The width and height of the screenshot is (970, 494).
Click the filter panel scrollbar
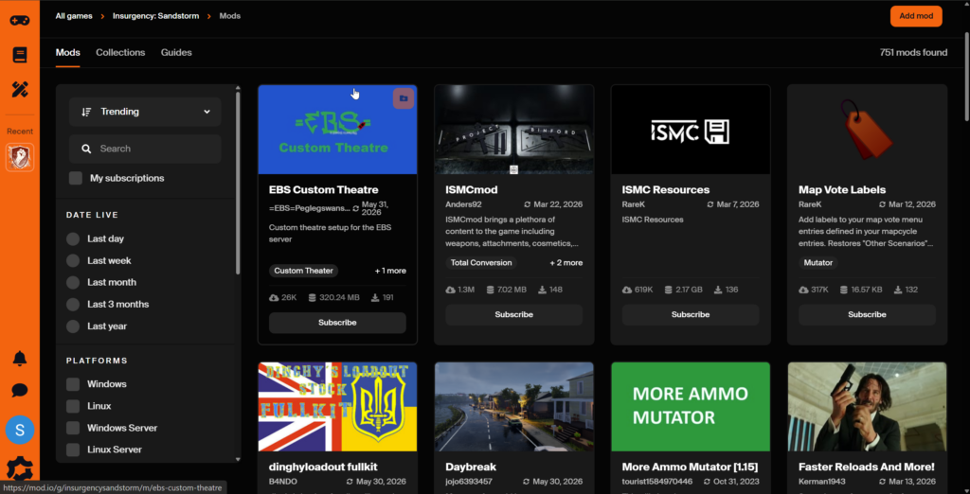(x=238, y=183)
